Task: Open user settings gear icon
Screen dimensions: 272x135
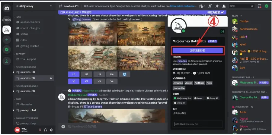Action: point(51,130)
